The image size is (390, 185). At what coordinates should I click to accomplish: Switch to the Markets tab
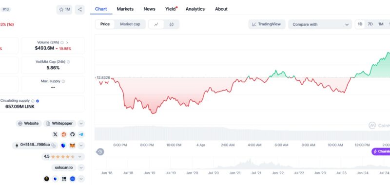[x=125, y=9]
